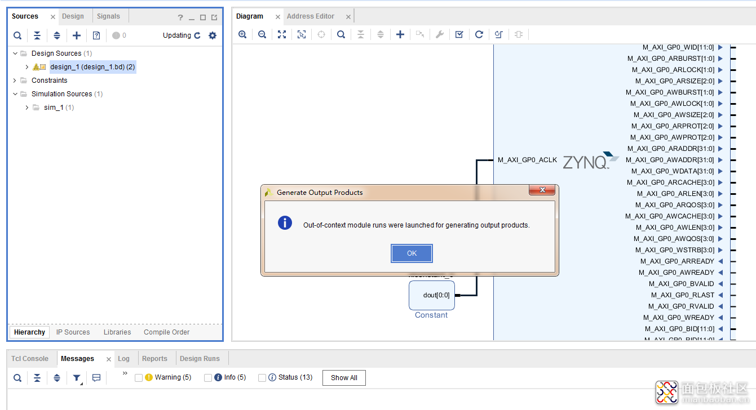Click the M_AXI_GP0_ARBURST[1:0] pin
756x410 pixels.
(671, 59)
